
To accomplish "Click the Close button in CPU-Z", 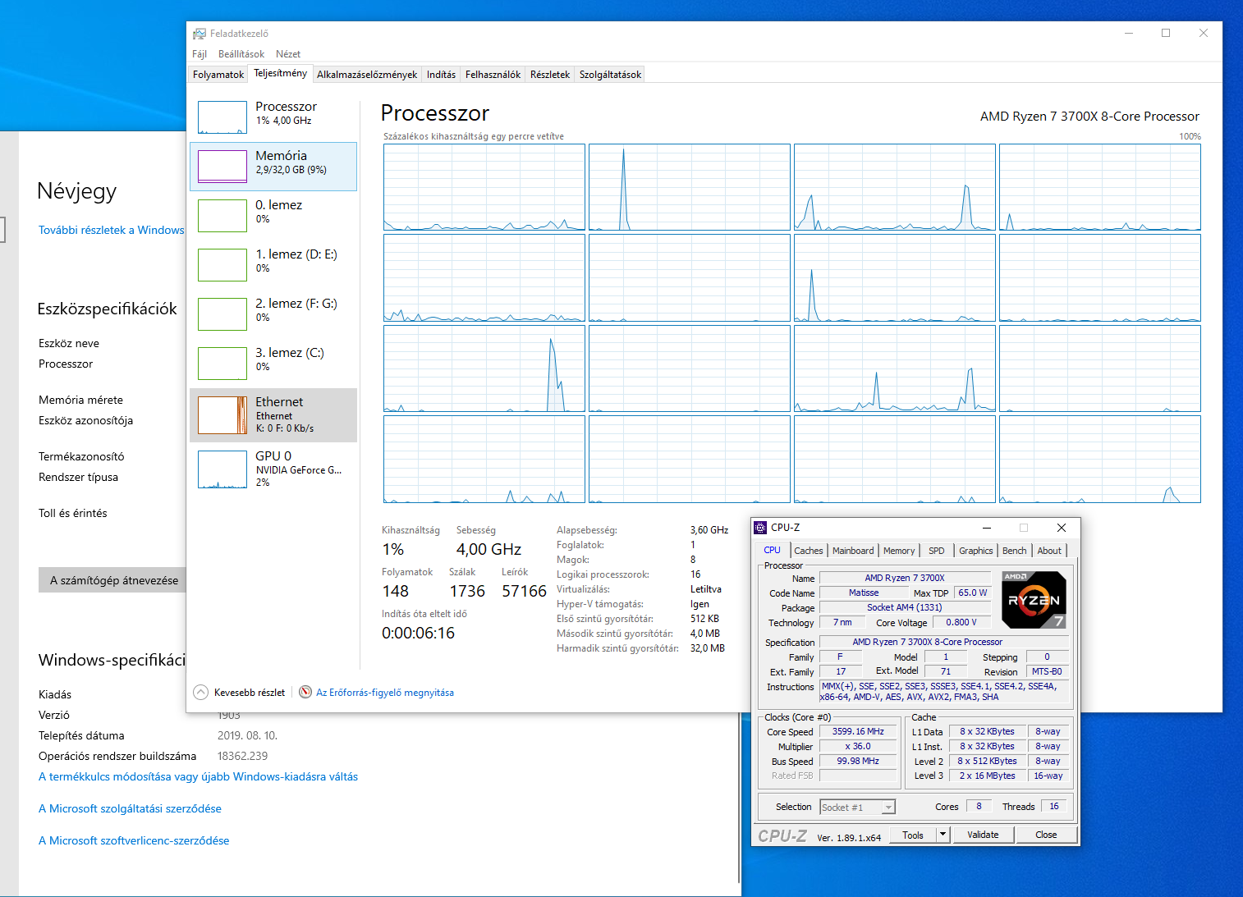I will pyautogui.click(x=1046, y=835).
